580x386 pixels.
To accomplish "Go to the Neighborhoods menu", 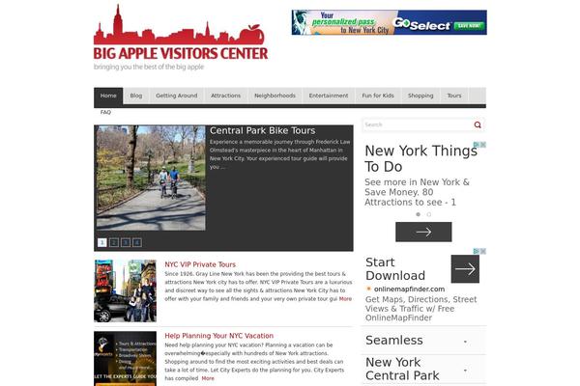I will [x=275, y=96].
